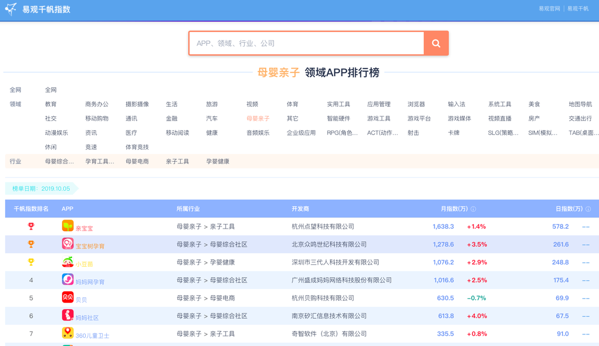Select the 企业级应用 category
Screen dimensions: 599x346
(301, 133)
